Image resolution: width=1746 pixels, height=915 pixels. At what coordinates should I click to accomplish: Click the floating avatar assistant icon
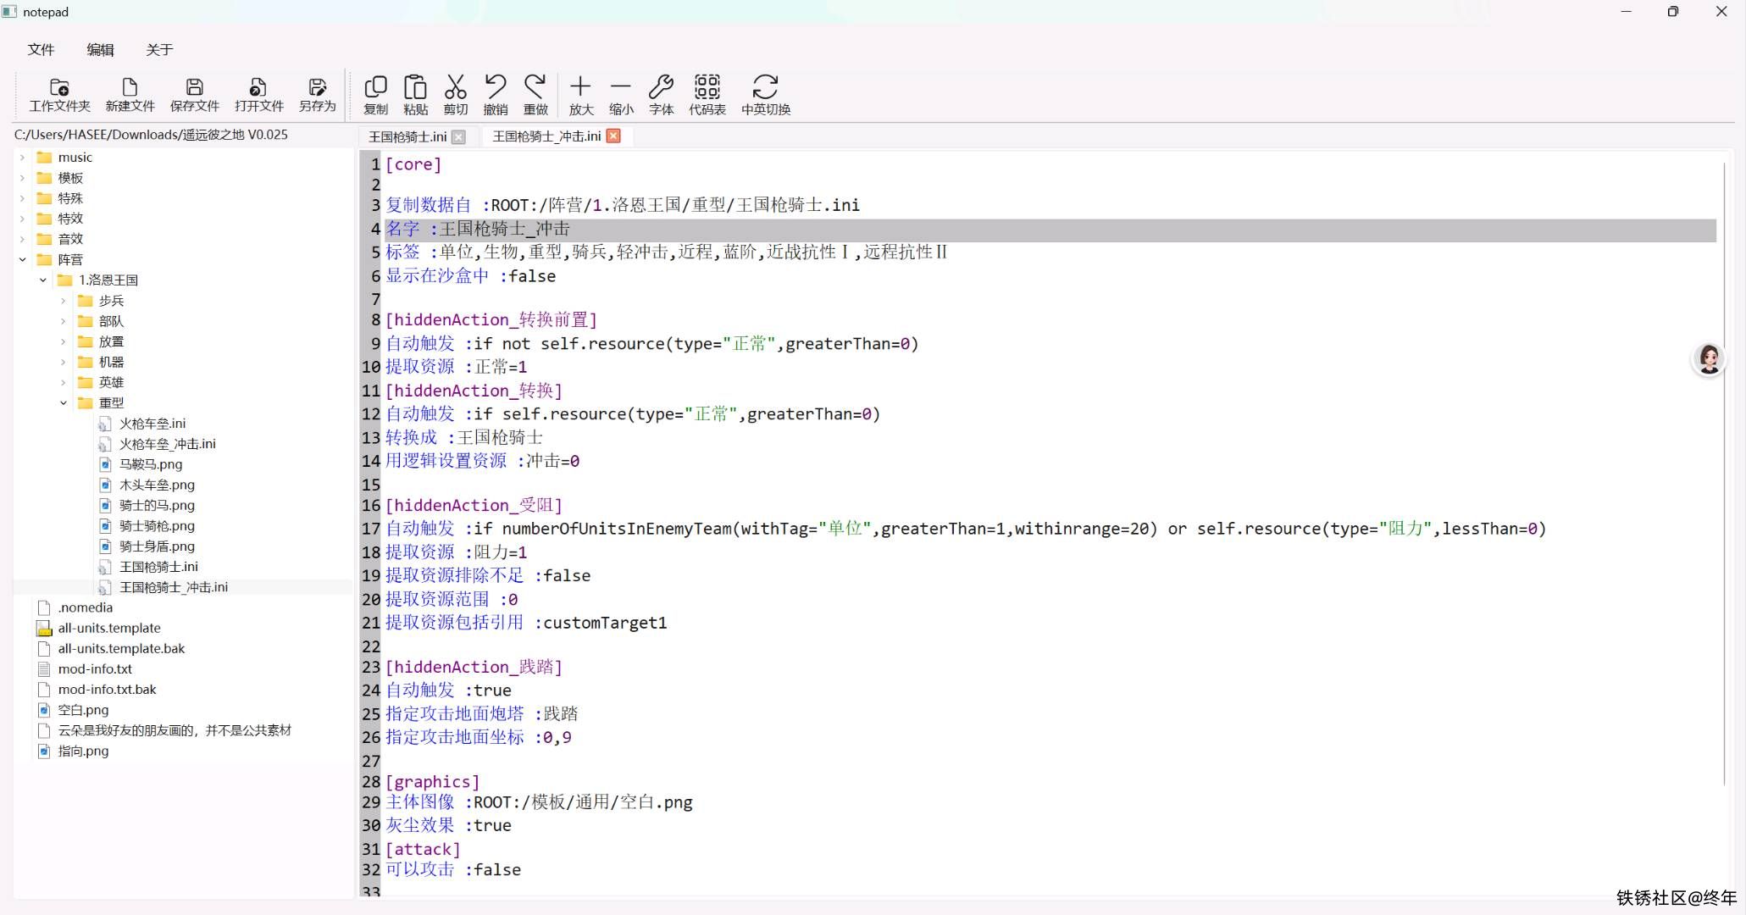point(1709,359)
